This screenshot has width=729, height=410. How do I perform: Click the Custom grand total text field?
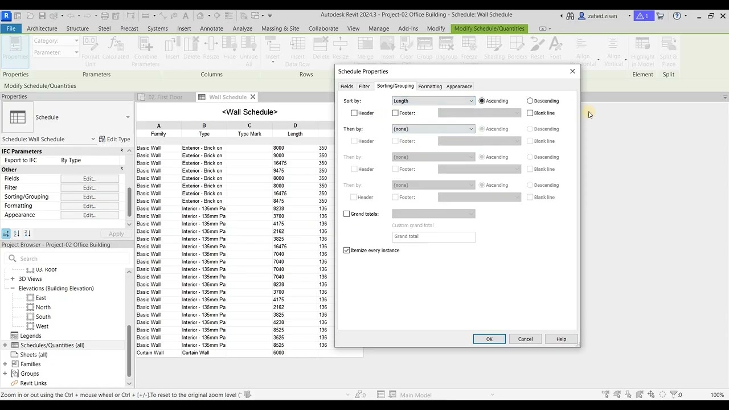pos(433,236)
